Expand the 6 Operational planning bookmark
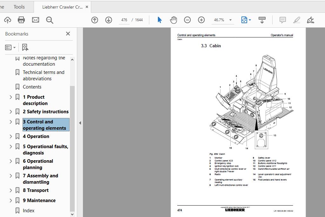 [x=11, y=161]
